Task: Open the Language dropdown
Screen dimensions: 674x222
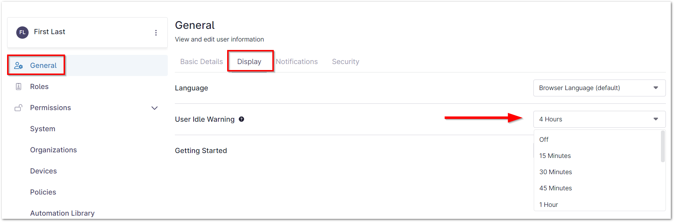Action: 599,88
